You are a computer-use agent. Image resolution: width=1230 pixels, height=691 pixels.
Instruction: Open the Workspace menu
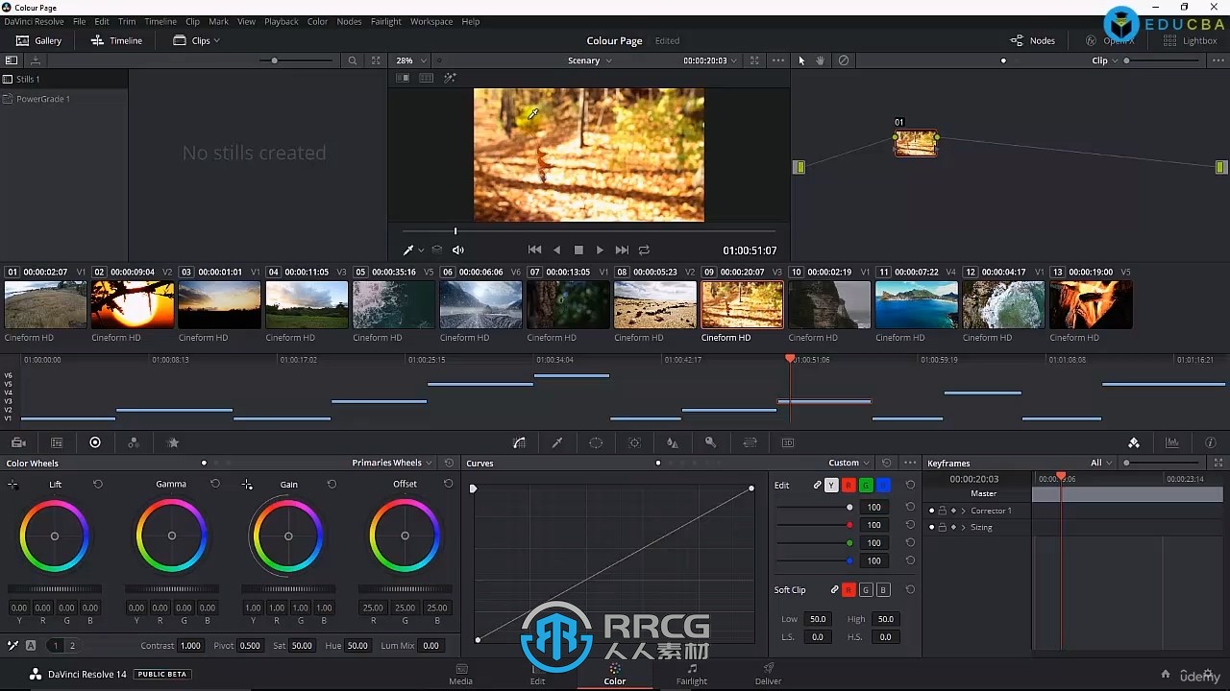(431, 21)
